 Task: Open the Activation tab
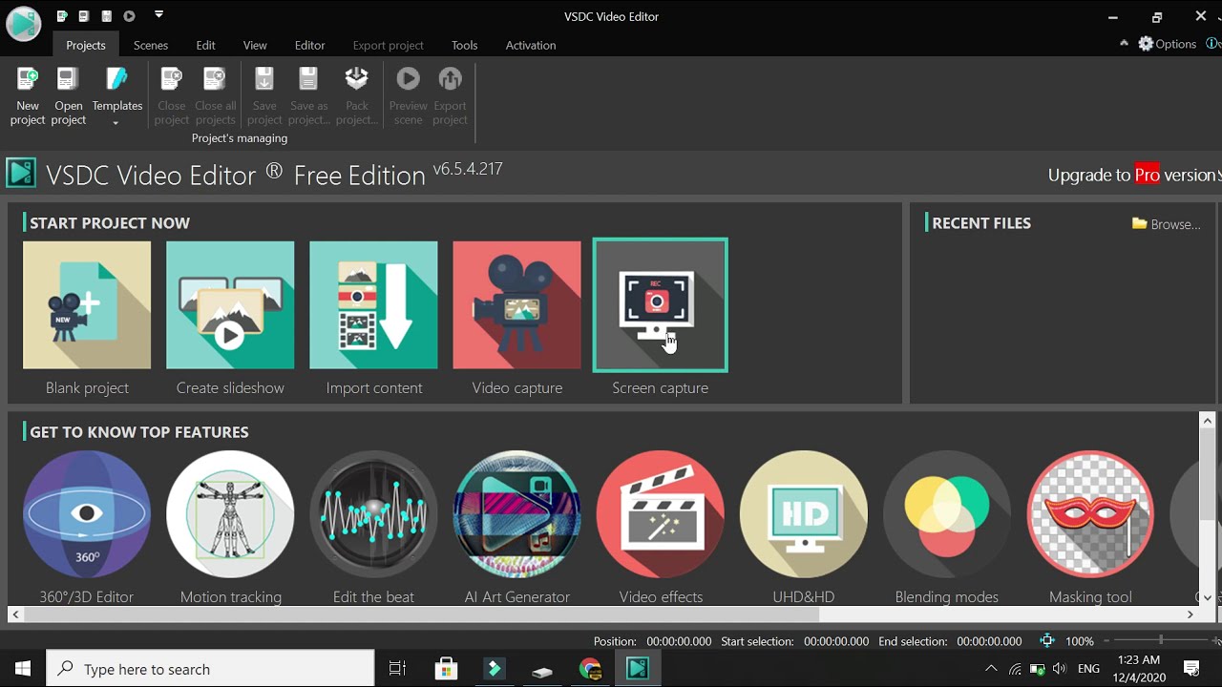click(531, 45)
